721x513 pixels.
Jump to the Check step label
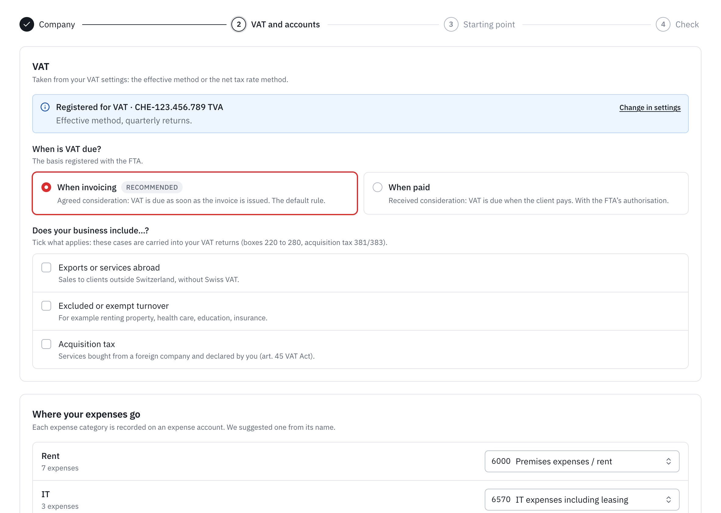(687, 24)
